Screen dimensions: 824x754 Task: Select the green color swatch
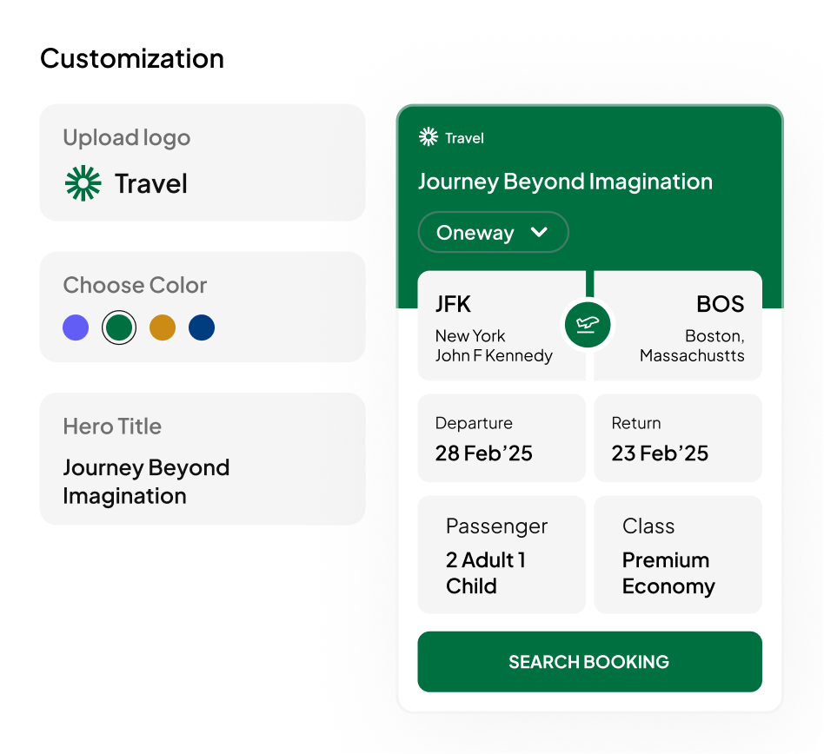(x=119, y=327)
